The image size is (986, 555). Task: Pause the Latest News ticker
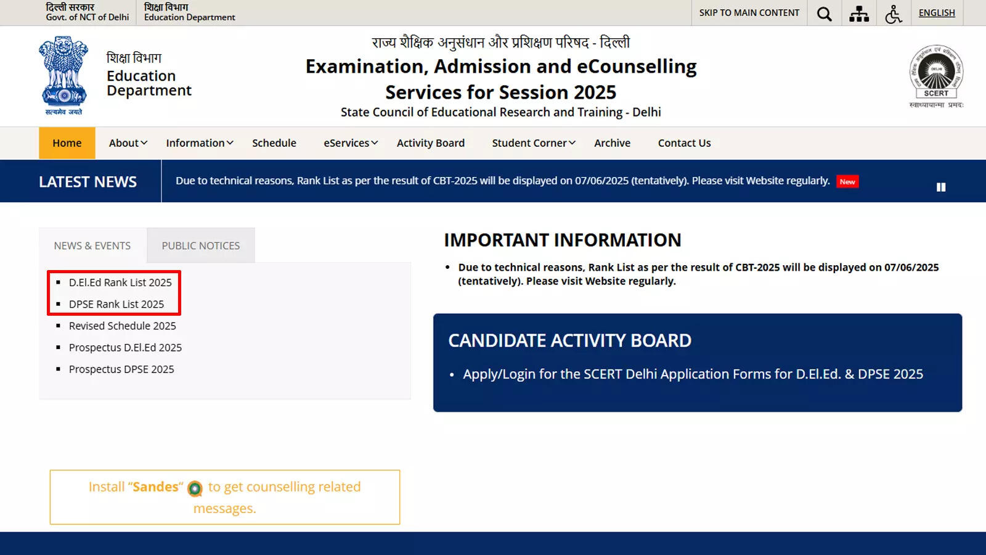click(941, 187)
